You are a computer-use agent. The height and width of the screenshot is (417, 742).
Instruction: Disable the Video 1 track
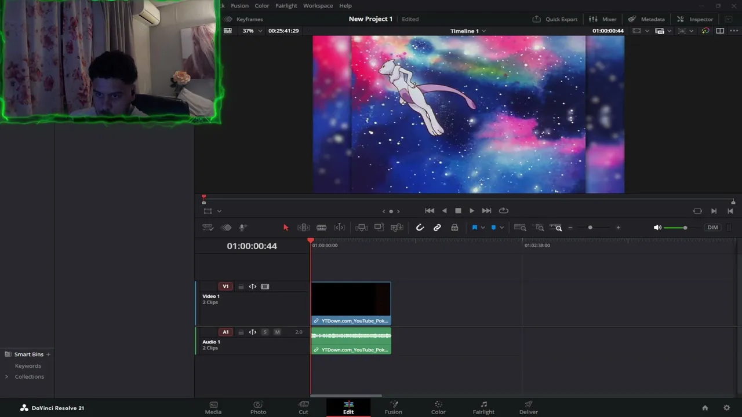(x=265, y=287)
